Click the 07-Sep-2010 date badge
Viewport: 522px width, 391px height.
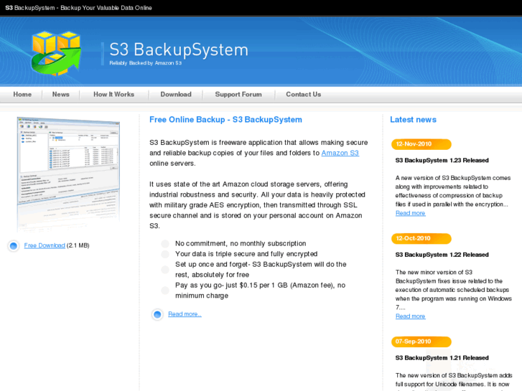tap(421, 341)
